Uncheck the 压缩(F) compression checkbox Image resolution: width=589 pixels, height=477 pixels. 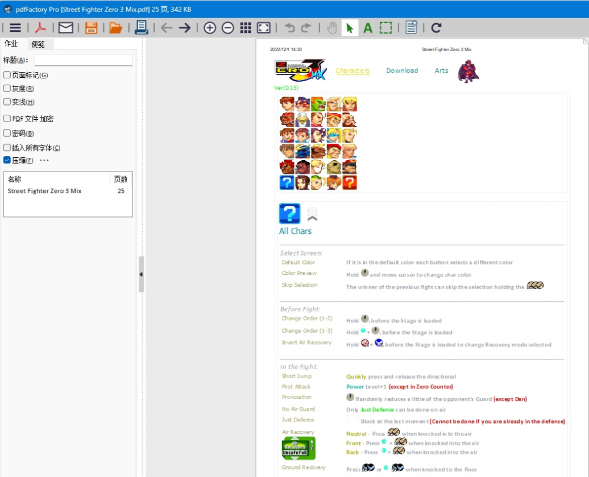(7, 160)
